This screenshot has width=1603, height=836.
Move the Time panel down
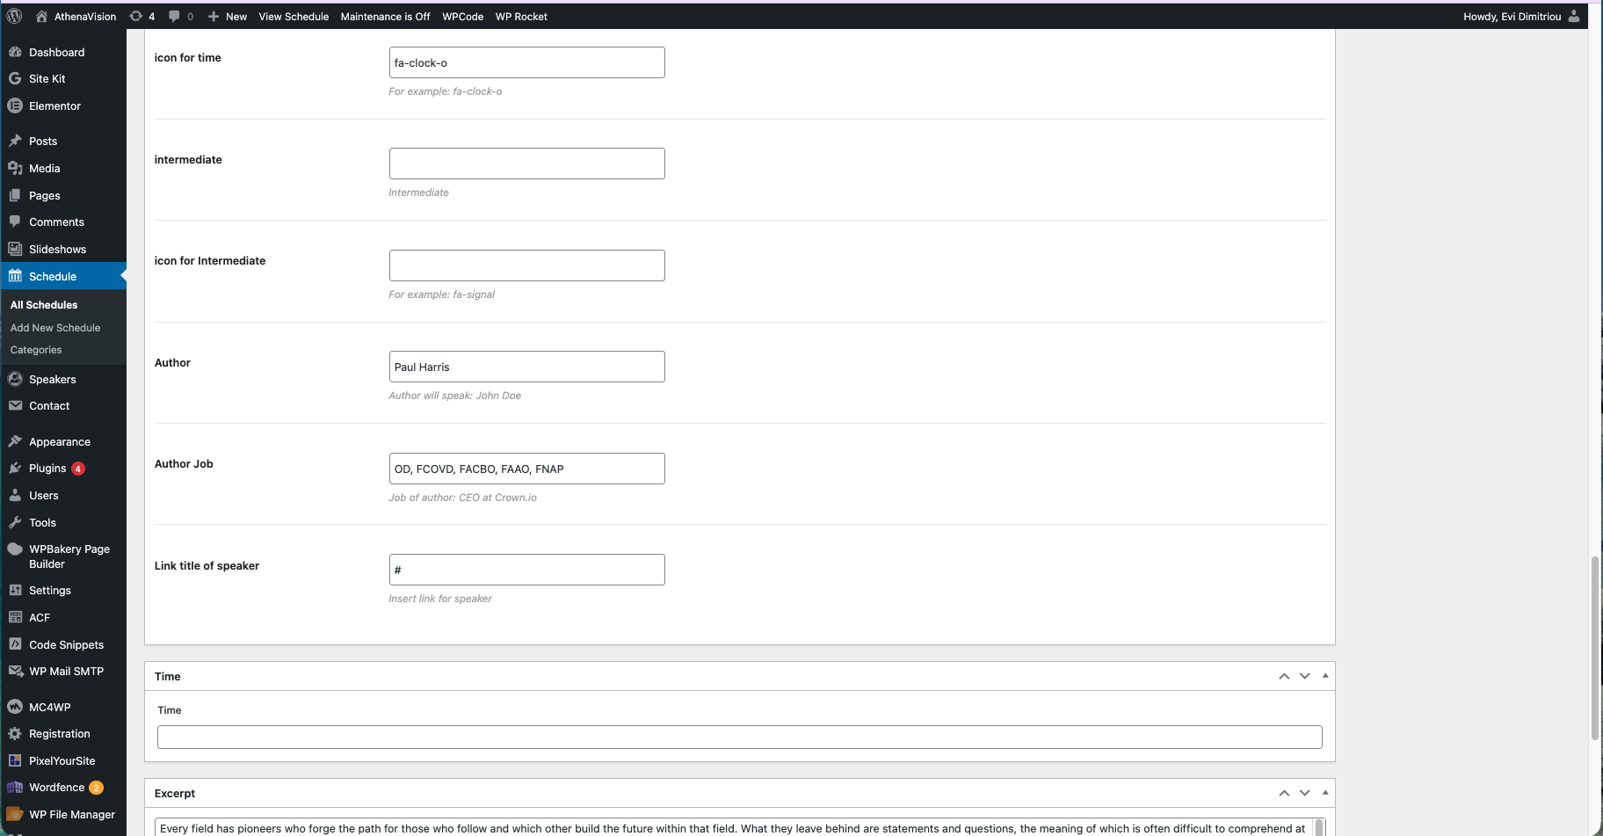pos(1304,676)
